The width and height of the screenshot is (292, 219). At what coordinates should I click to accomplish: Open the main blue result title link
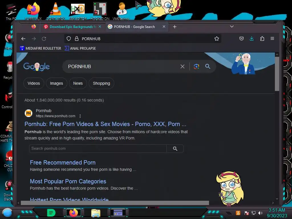(106, 124)
